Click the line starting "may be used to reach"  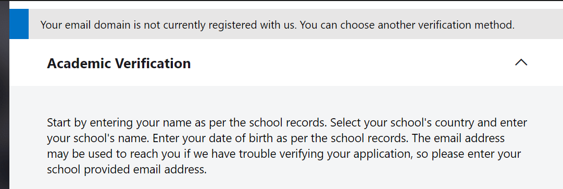click(x=284, y=154)
